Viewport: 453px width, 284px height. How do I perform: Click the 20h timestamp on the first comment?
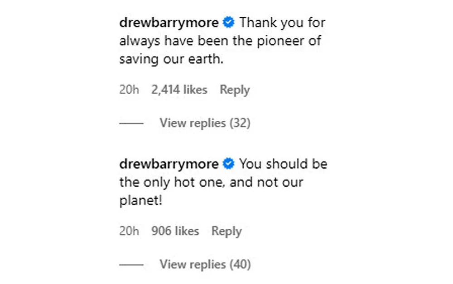tap(129, 90)
